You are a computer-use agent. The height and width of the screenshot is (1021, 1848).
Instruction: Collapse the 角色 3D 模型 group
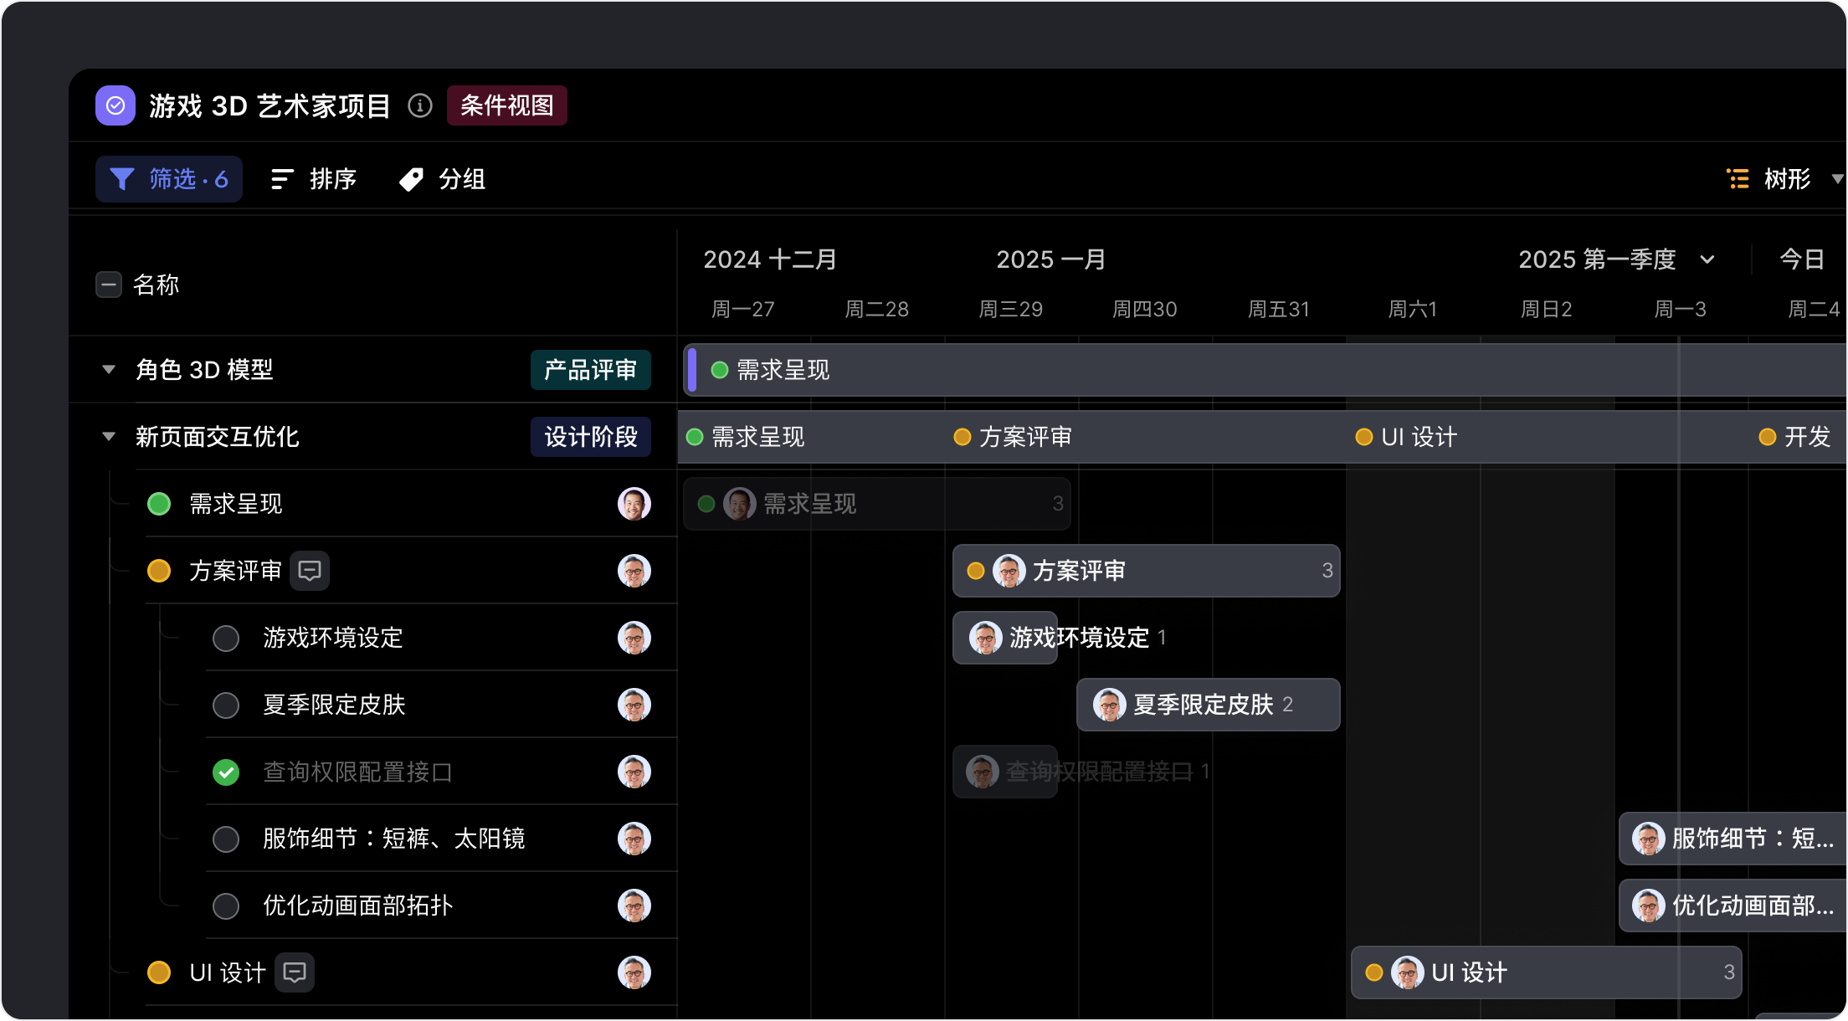point(109,369)
